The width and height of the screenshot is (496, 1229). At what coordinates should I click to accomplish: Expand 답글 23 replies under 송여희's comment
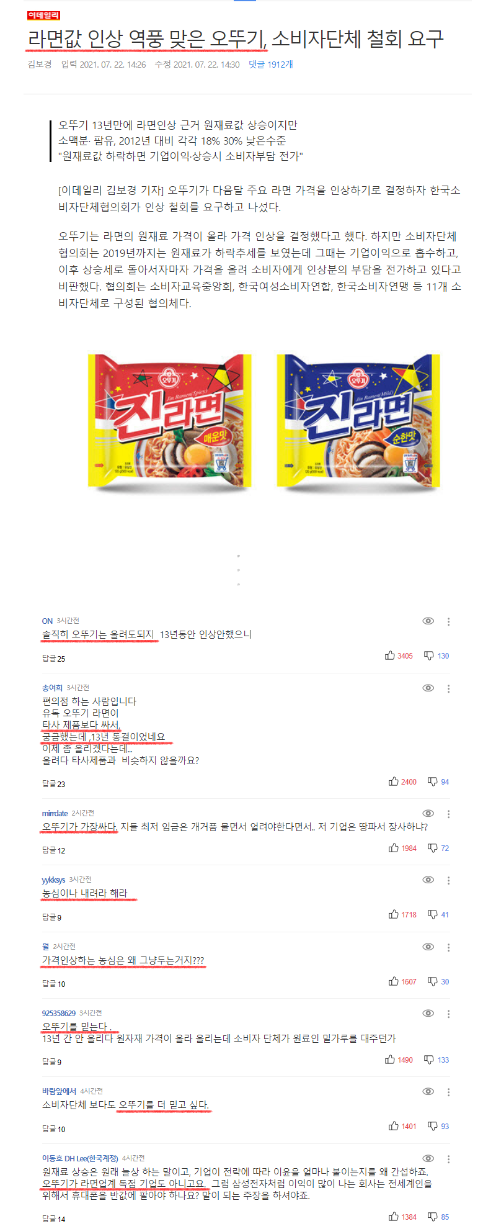[53, 784]
